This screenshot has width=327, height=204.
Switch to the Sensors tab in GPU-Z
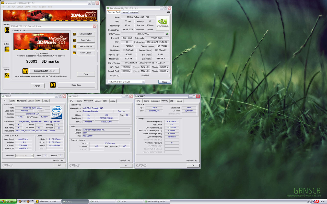125,12
